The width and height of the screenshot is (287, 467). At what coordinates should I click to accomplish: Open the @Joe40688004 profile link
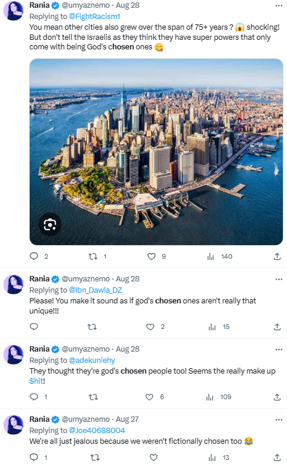pyautogui.click(x=97, y=430)
